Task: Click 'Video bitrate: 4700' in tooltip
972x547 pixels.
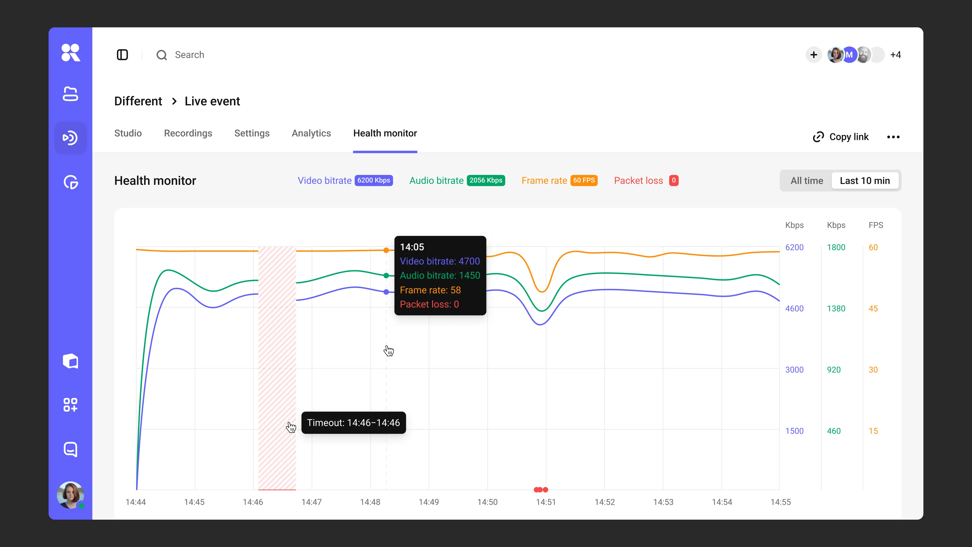Action: [x=440, y=261]
